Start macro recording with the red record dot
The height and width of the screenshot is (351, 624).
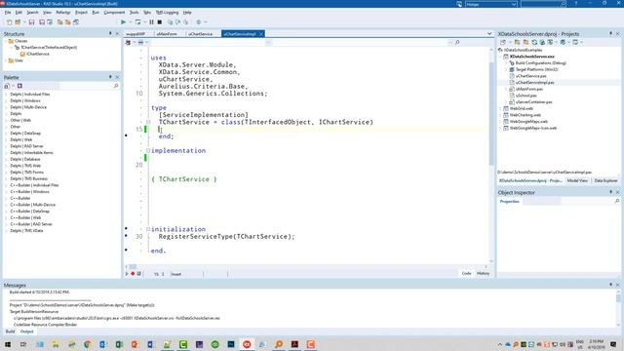pyautogui.click(x=133, y=274)
